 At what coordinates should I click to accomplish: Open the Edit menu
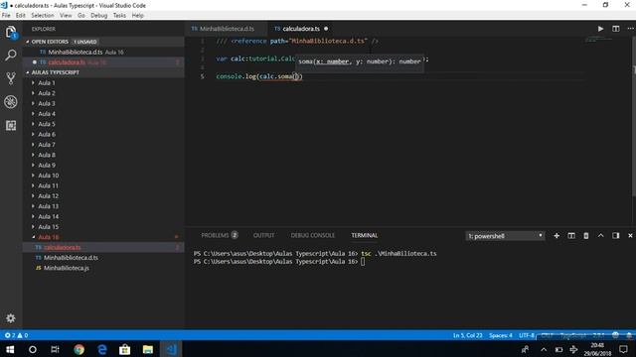click(21, 16)
